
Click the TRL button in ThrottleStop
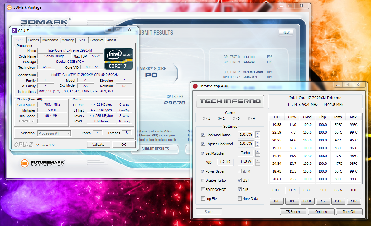coord(276,201)
